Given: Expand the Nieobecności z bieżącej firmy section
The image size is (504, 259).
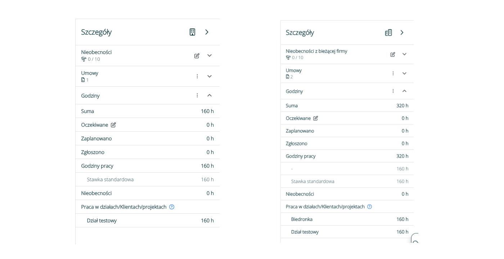Looking at the screenshot, I should click(404, 54).
